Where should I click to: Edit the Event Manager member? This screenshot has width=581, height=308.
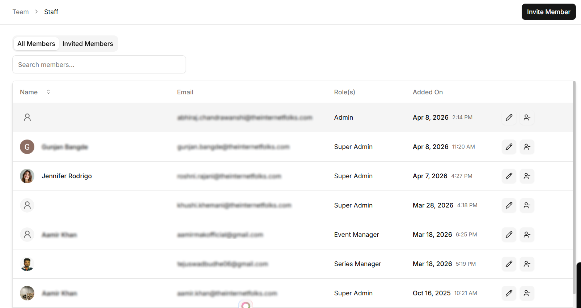click(x=509, y=235)
